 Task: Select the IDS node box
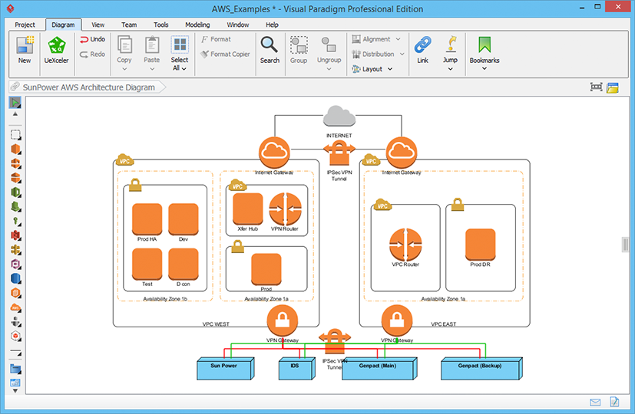pos(297,369)
